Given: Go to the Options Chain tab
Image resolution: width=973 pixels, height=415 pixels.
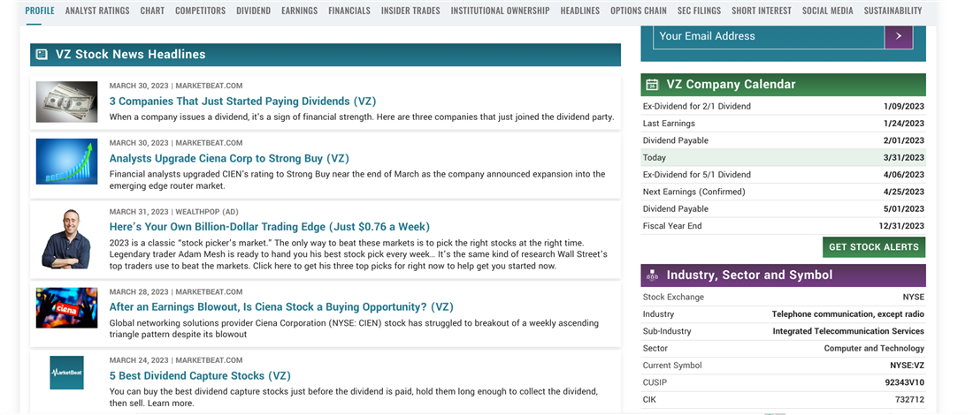Looking at the screenshot, I should pyautogui.click(x=639, y=11).
